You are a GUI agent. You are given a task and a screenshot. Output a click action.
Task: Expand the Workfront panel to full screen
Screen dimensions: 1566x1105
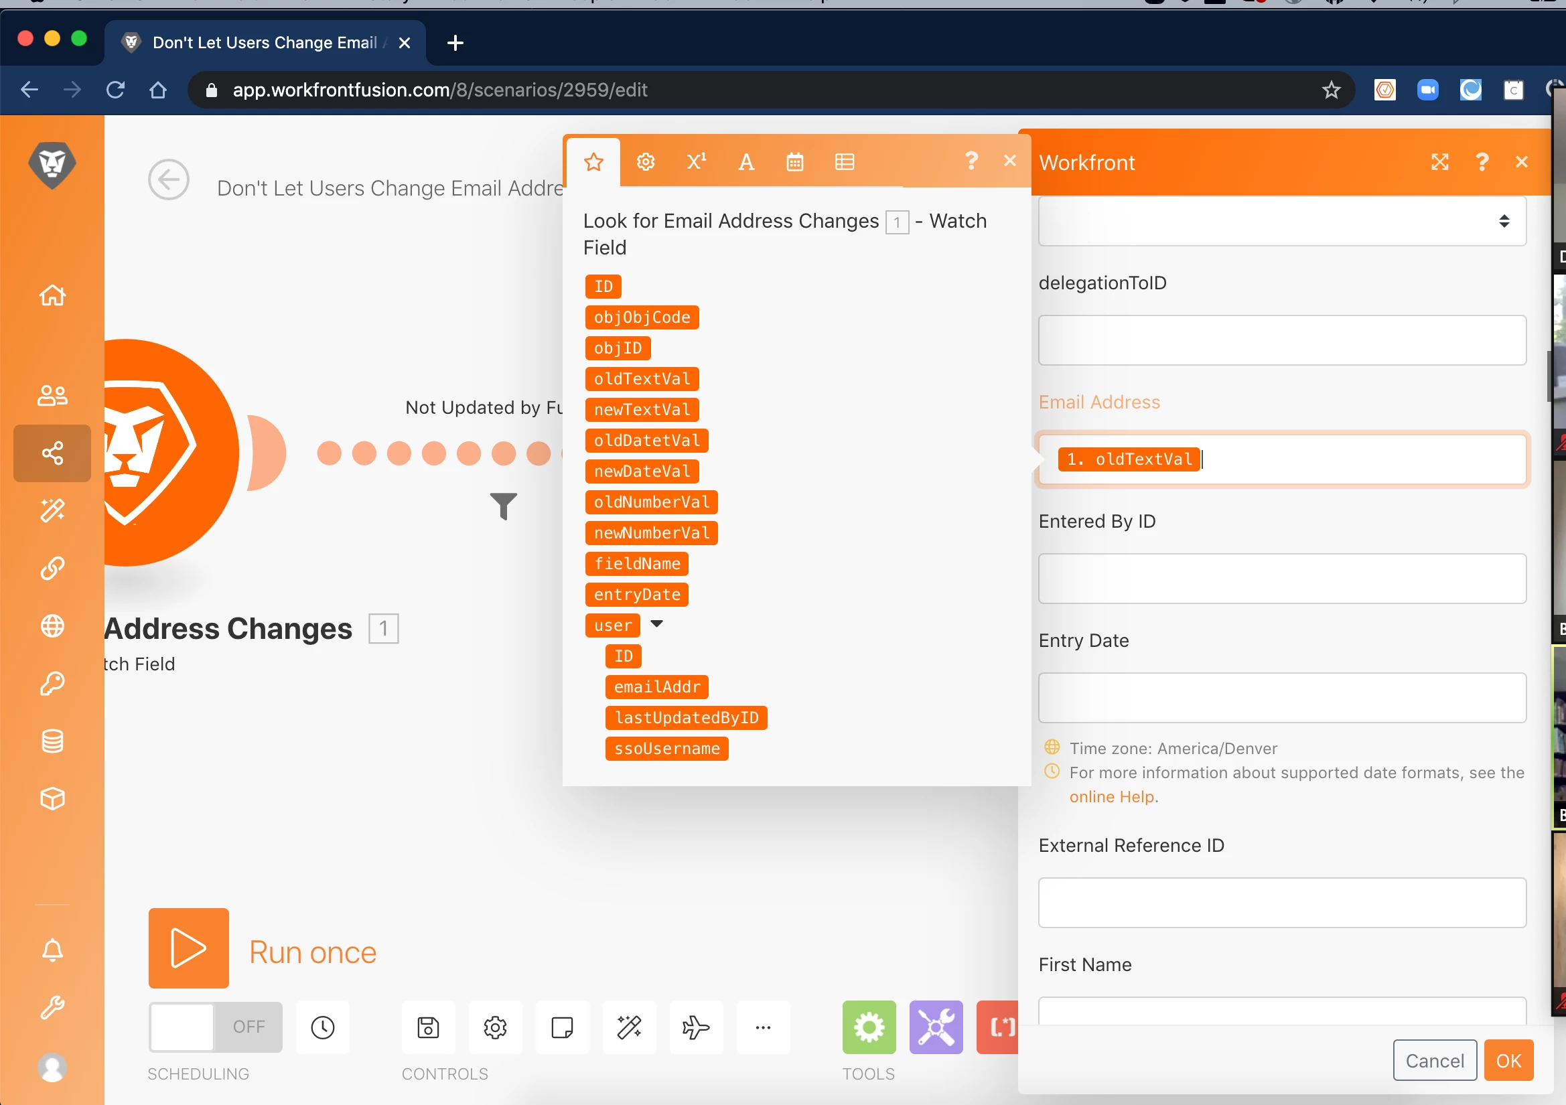[x=1440, y=162]
